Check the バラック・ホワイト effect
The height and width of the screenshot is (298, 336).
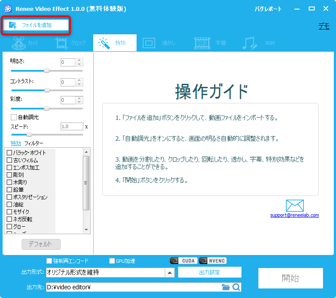(9, 152)
